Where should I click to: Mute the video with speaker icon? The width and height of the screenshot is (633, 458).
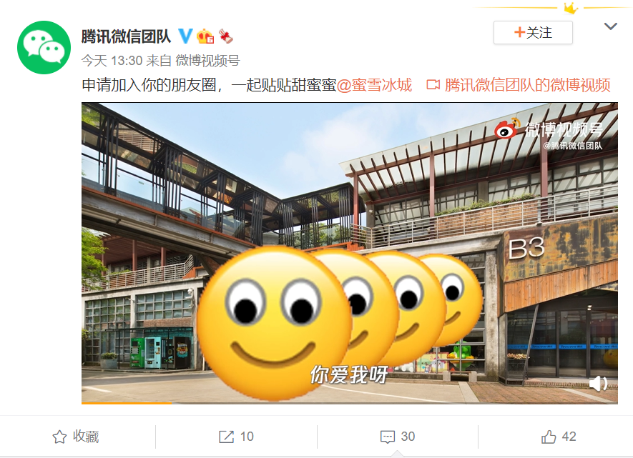(x=599, y=384)
